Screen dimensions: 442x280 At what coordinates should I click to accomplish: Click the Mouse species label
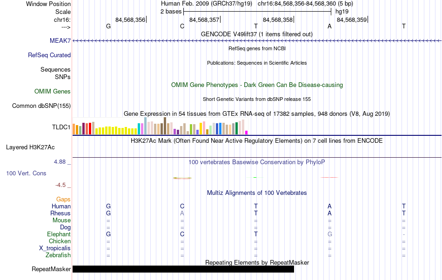[61, 220]
